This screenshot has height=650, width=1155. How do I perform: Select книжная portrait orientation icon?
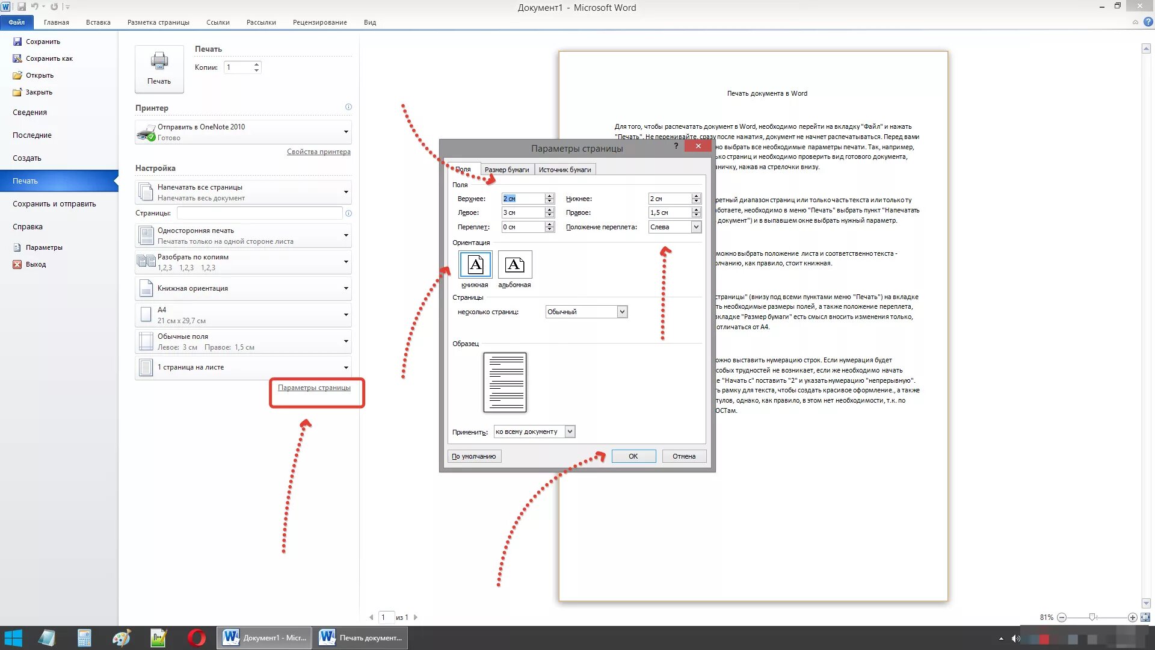pos(475,265)
